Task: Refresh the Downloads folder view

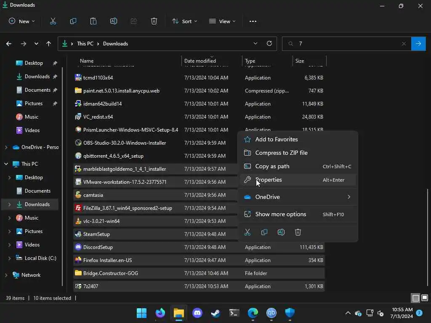Action: coord(269,43)
